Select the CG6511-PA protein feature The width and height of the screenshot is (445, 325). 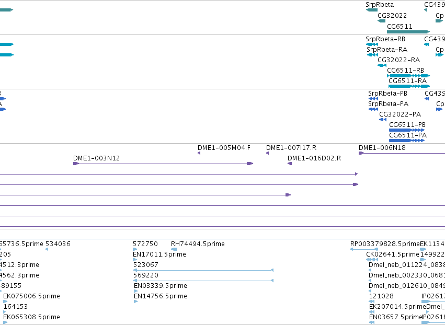(x=407, y=141)
